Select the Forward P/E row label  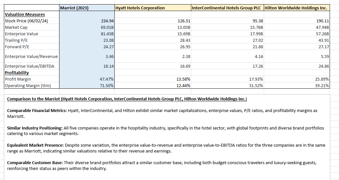pyautogui.click(x=32, y=47)
